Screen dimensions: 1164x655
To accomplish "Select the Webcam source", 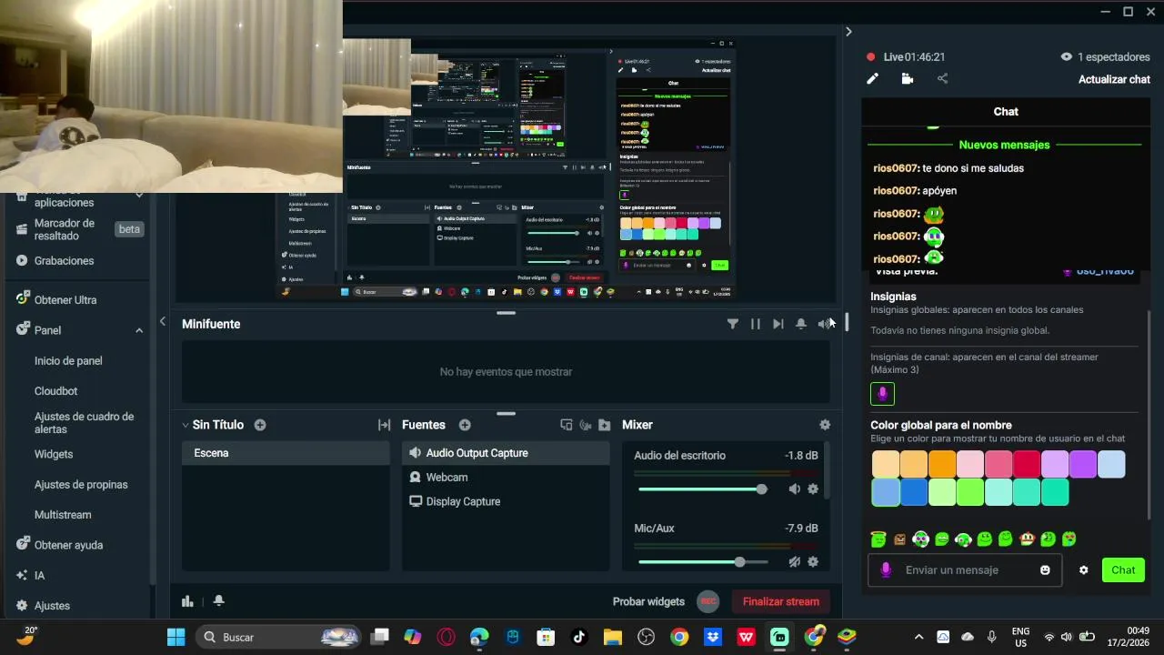I will click(x=506, y=478).
